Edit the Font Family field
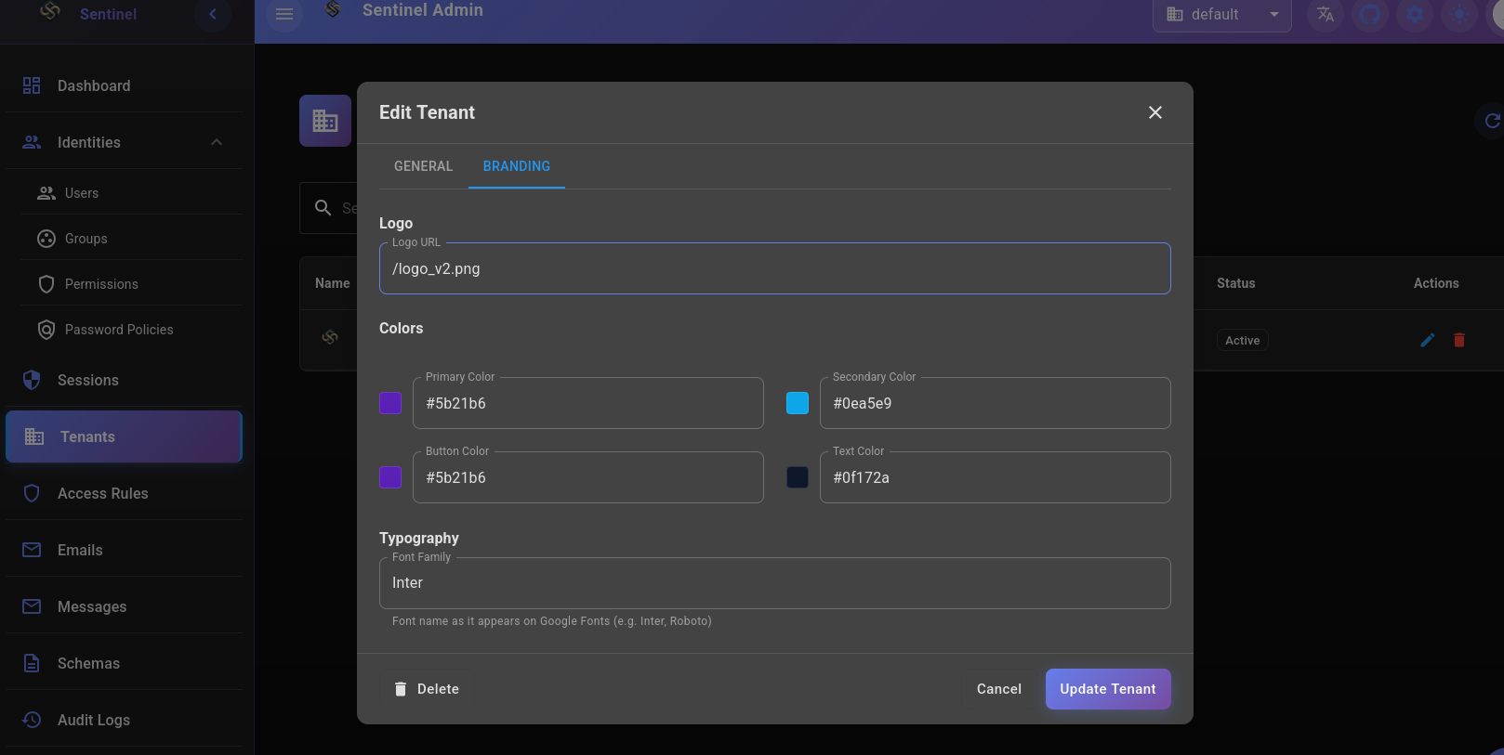1504x755 pixels. pyautogui.click(x=775, y=583)
